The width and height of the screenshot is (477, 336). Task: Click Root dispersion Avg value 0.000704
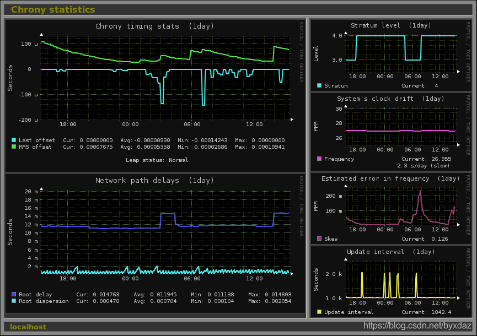(163, 301)
